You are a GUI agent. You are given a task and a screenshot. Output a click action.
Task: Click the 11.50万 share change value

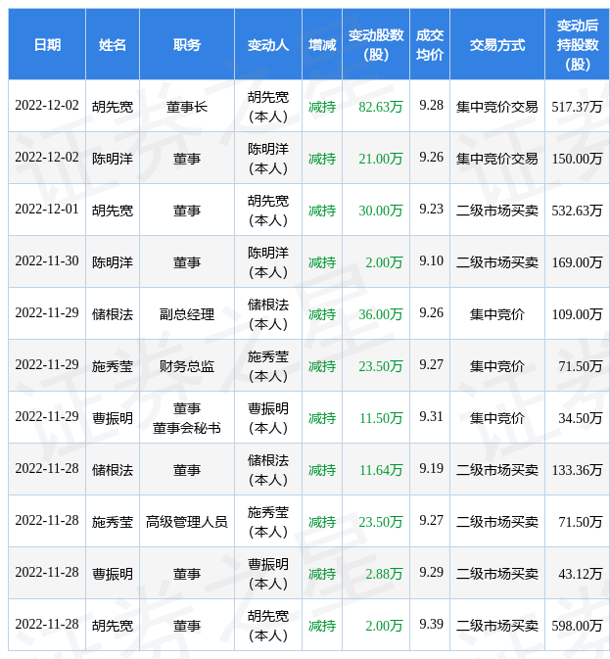point(381,418)
